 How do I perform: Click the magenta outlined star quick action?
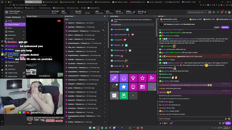pyautogui.click(x=143, y=78)
